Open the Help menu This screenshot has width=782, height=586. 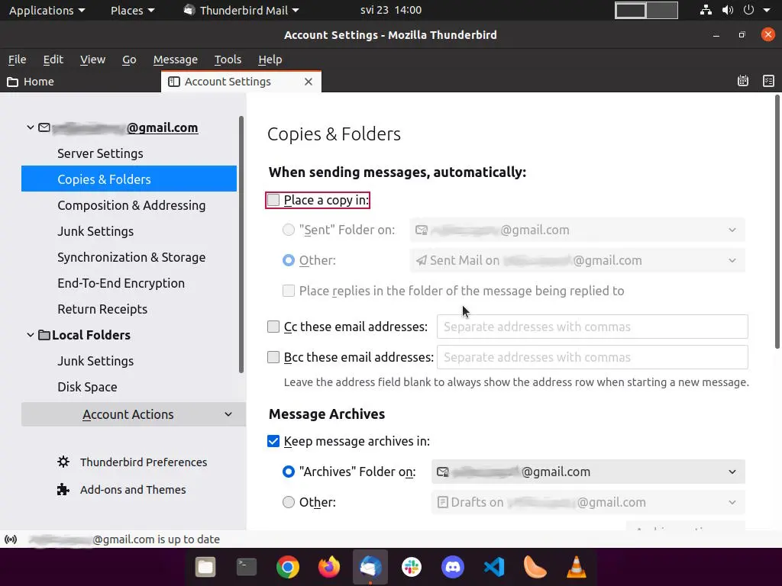click(270, 60)
